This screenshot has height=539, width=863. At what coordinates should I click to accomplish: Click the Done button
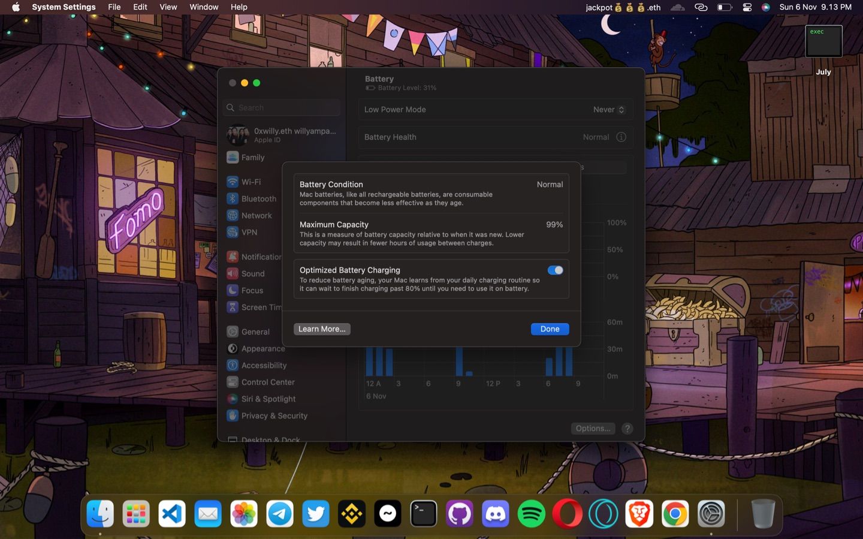[x=550, y=329]
